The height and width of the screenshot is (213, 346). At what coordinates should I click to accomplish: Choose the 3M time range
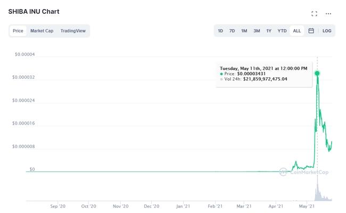tap(257, 31)
